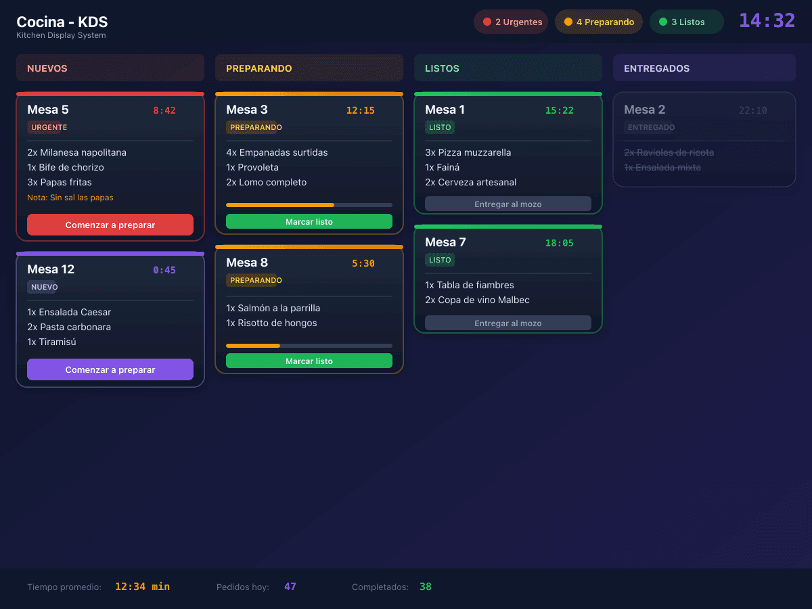Click the 12:34 min average time value

pyautogui.click(x=142, y=587)
